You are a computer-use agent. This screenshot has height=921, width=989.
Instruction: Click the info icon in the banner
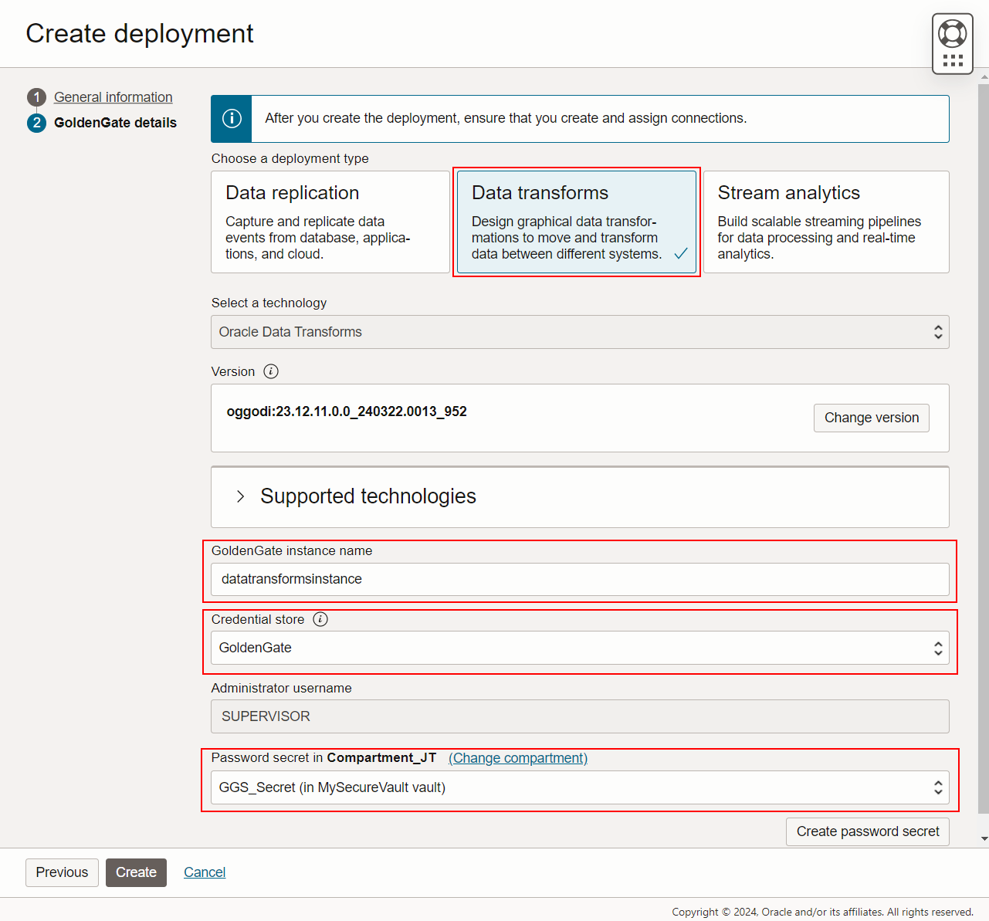click(231, 118)
